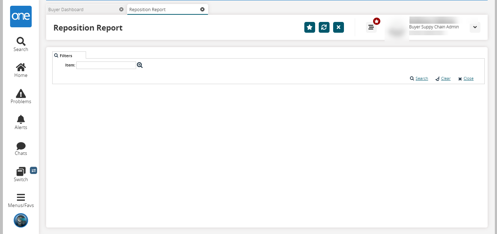Open the Search sidebar icon
This screenshot has width=497, height=234.
point(21,44)
